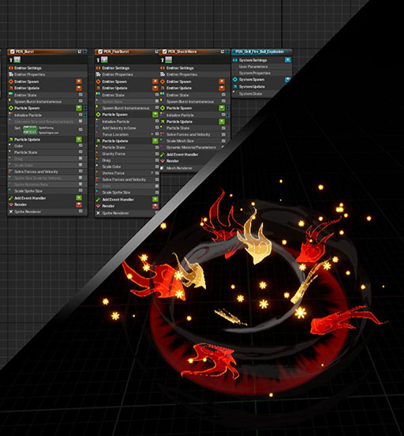Add renderer via Burst emitter's Render plus
The height and width of the screenshot is (436, 404).
[79, 205]
